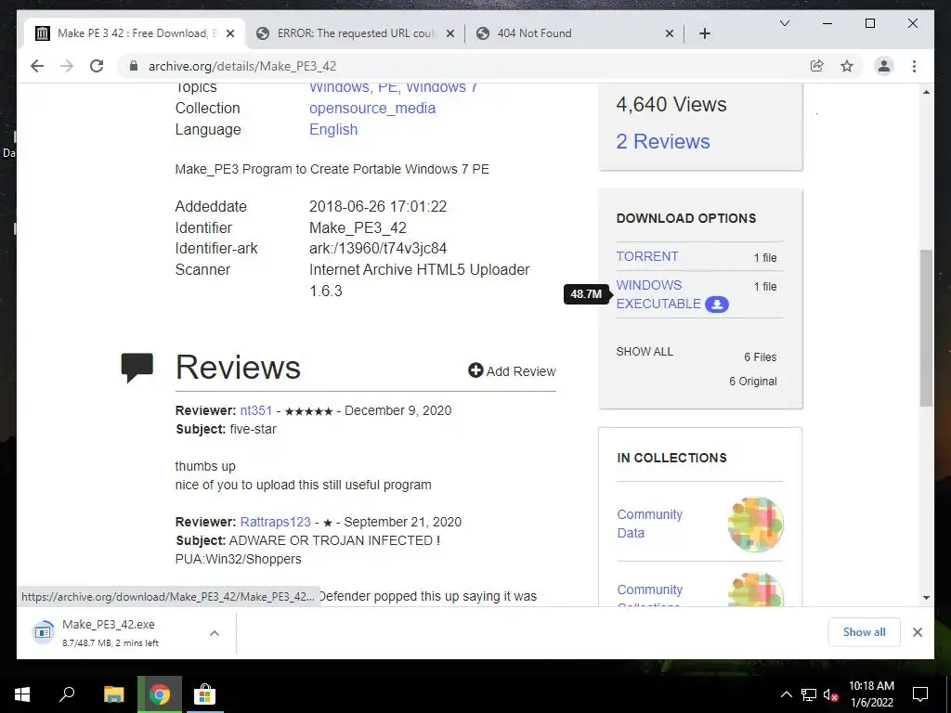Open Make_PE3_42.exe download item

(110, 632)
